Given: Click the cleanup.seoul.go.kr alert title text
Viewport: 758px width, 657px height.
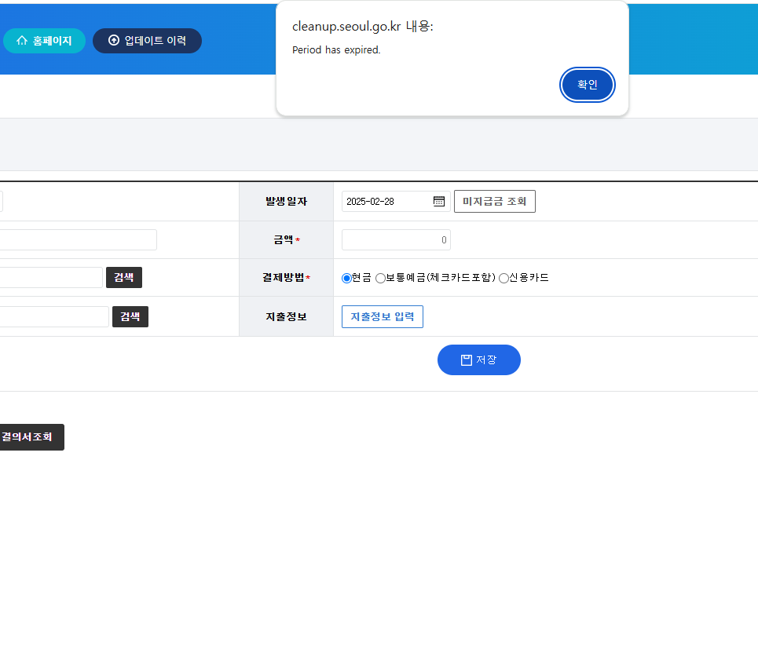Looking at the screenshot, I should 362,27.
